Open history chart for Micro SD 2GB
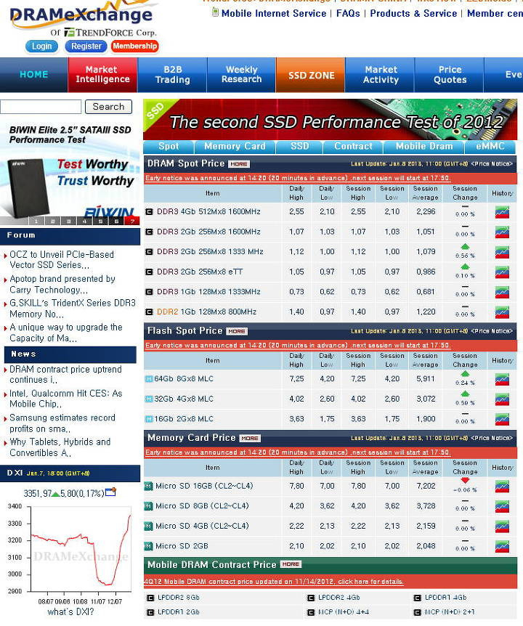The width and height of the screenshot is (523, 626). pyautogui.click(x=502, y=546)
